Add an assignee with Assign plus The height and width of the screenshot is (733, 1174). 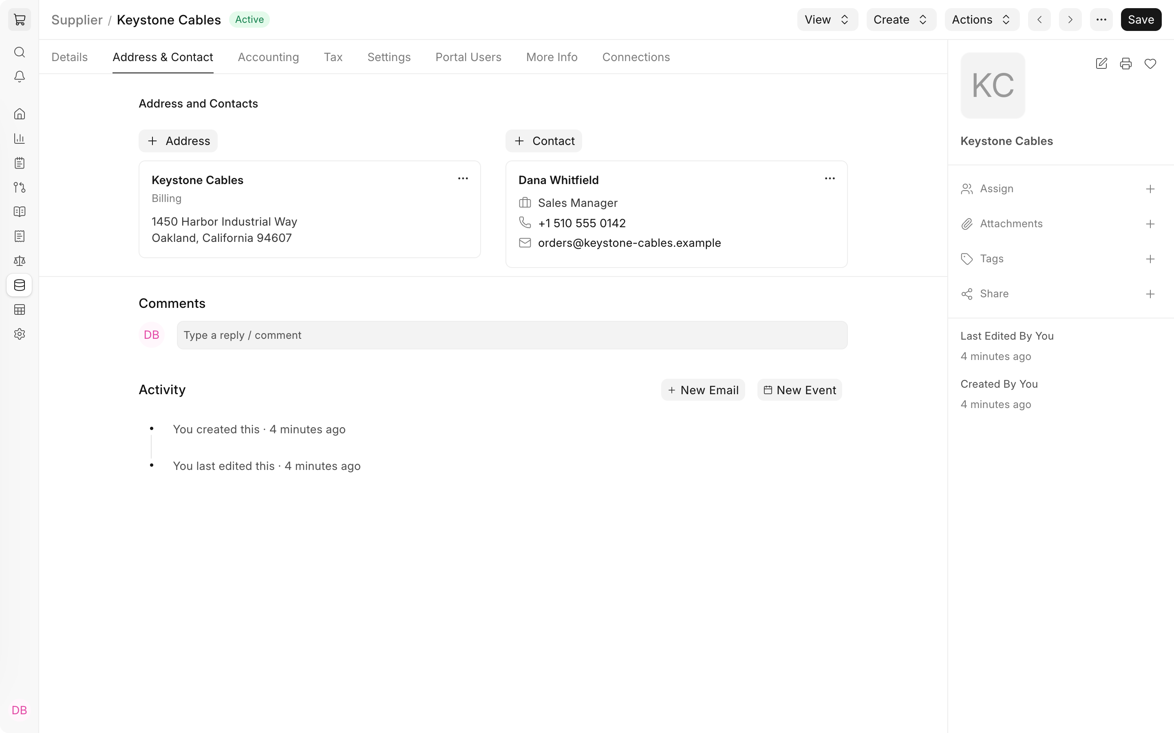(x=1150, y=189)
